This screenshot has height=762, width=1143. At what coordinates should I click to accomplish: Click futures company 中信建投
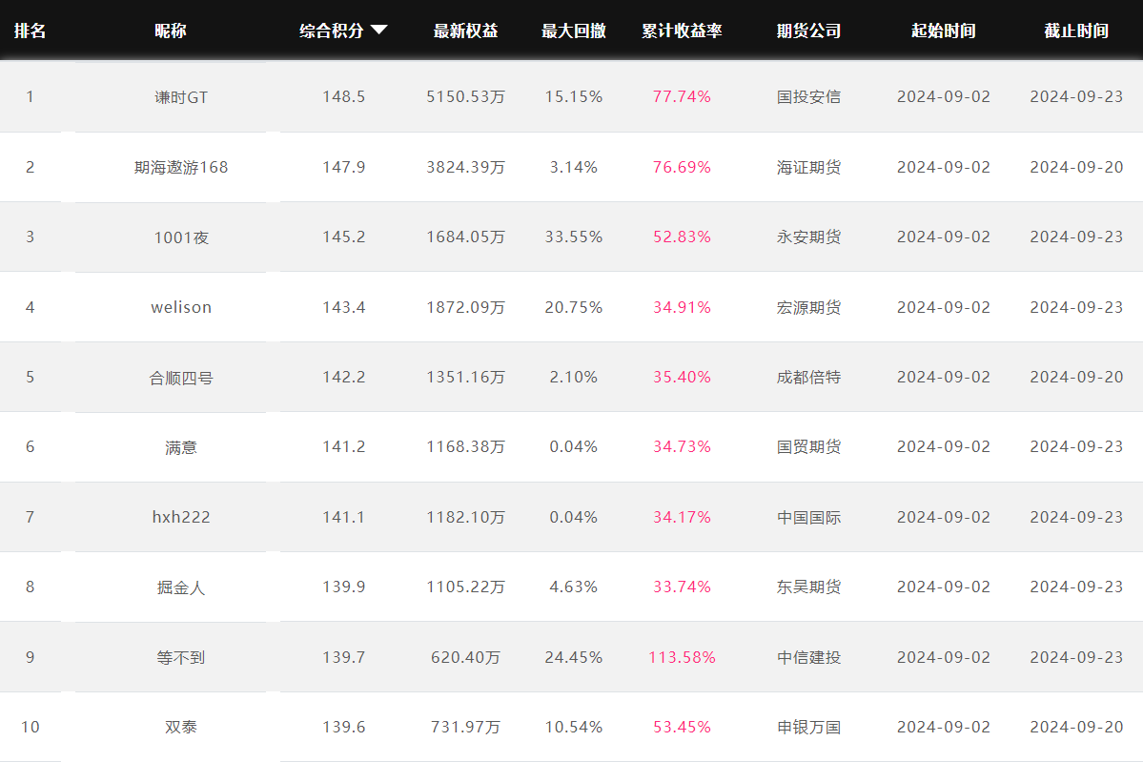pyautogui.click(x=808, y=657)
